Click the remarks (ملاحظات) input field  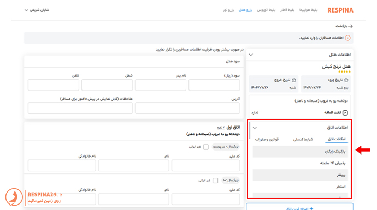click(80, 108)
